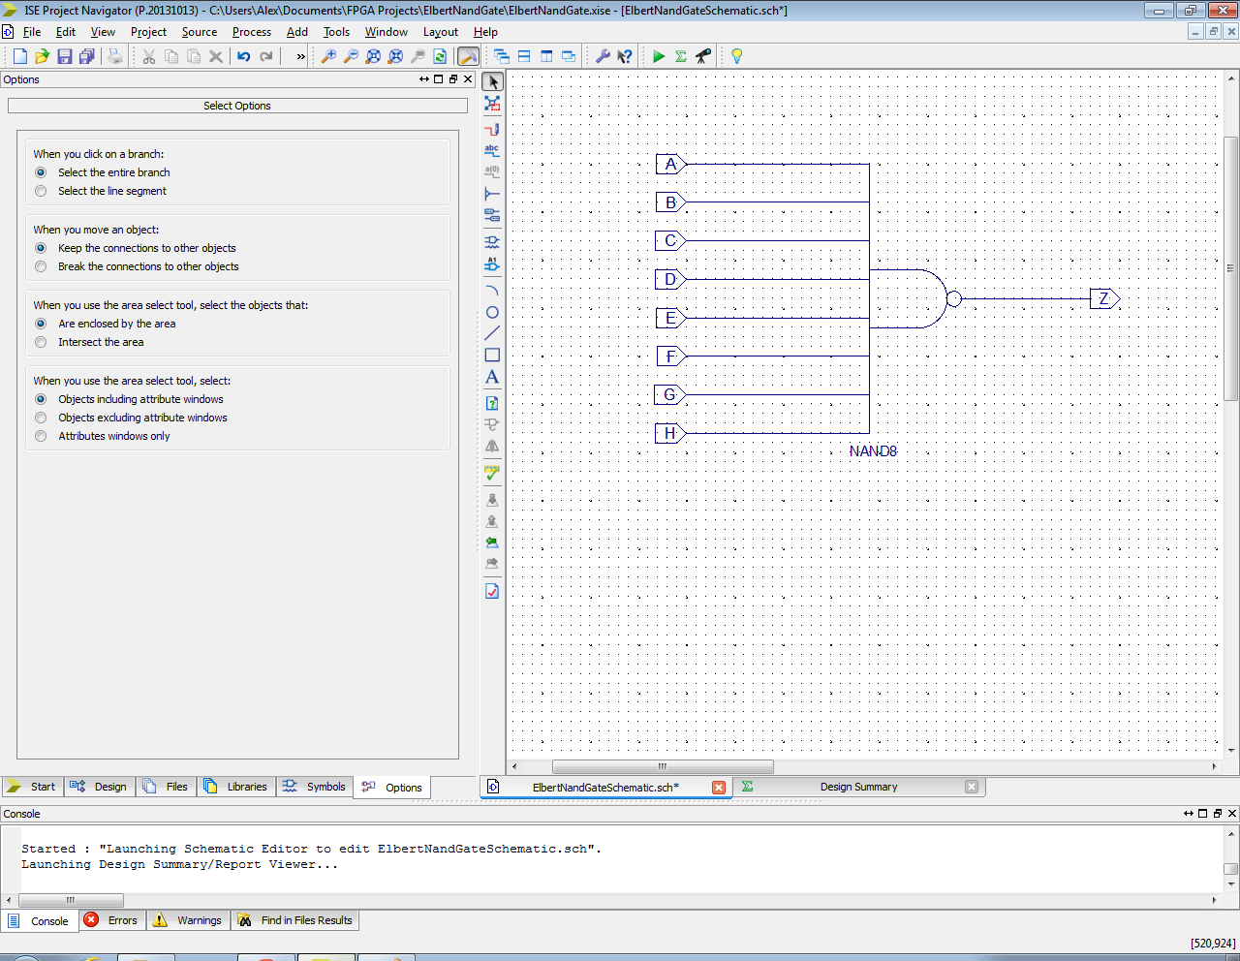Click the Zoom In magnifier icon

pyautogui.click(x=328, y=56)
